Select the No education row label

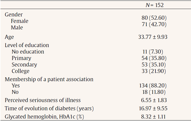pos(28,52)
